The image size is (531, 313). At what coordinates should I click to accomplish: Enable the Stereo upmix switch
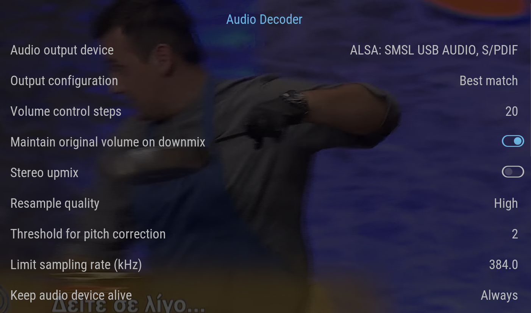513,172
